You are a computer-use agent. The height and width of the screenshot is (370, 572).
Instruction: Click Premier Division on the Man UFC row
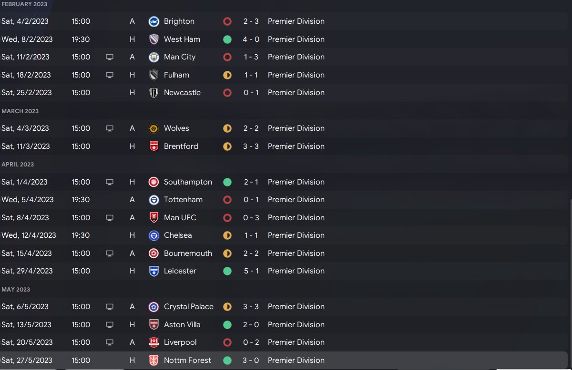tap(296, 218)
